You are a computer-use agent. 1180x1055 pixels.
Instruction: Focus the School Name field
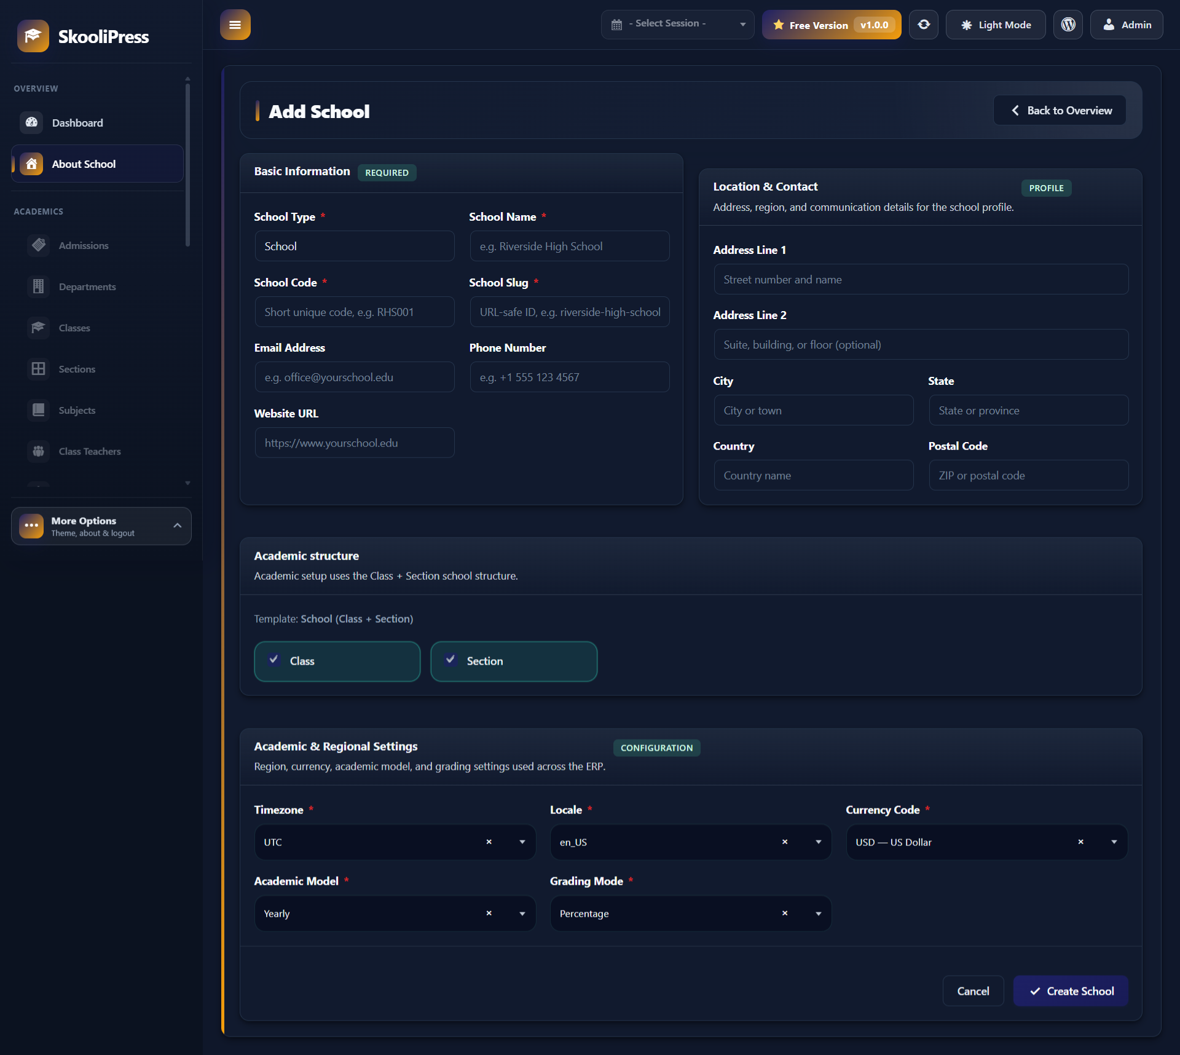pyautogui.click(x=570, y=246)
